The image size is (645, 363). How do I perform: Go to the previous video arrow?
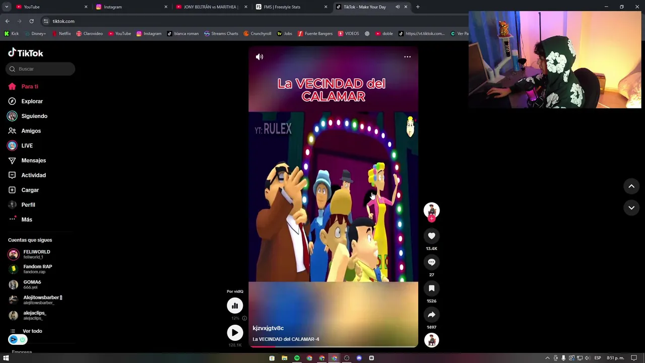pos(631,187)
